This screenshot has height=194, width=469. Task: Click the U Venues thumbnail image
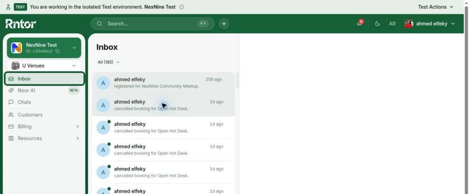pos(16,65)
